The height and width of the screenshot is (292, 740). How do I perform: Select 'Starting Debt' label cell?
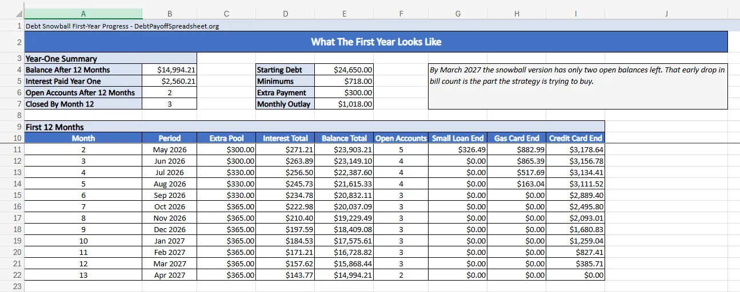coord(285,70)
